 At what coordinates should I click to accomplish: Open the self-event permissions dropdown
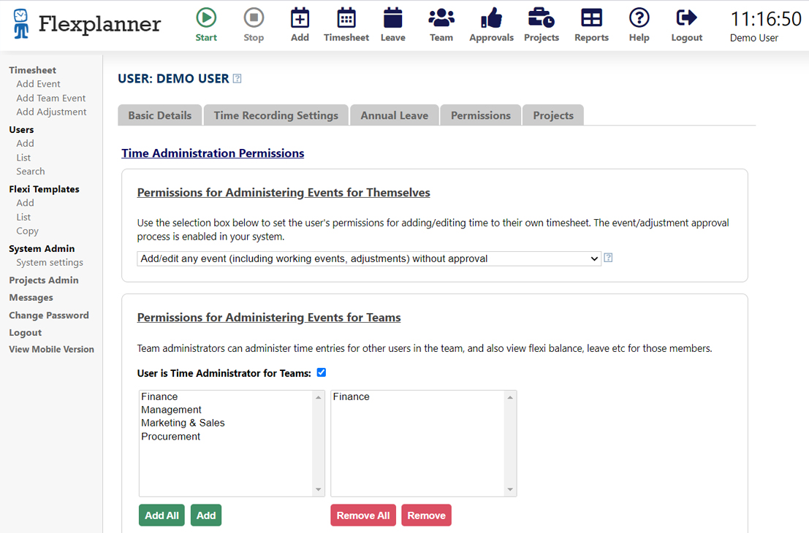coord(369,258)
